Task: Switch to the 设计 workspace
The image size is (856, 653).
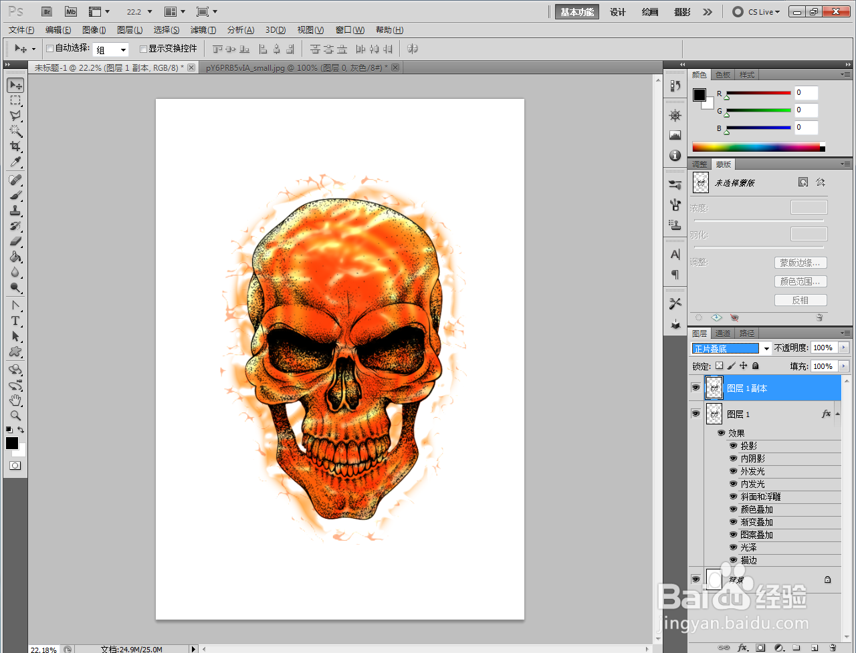Action: 618,12
